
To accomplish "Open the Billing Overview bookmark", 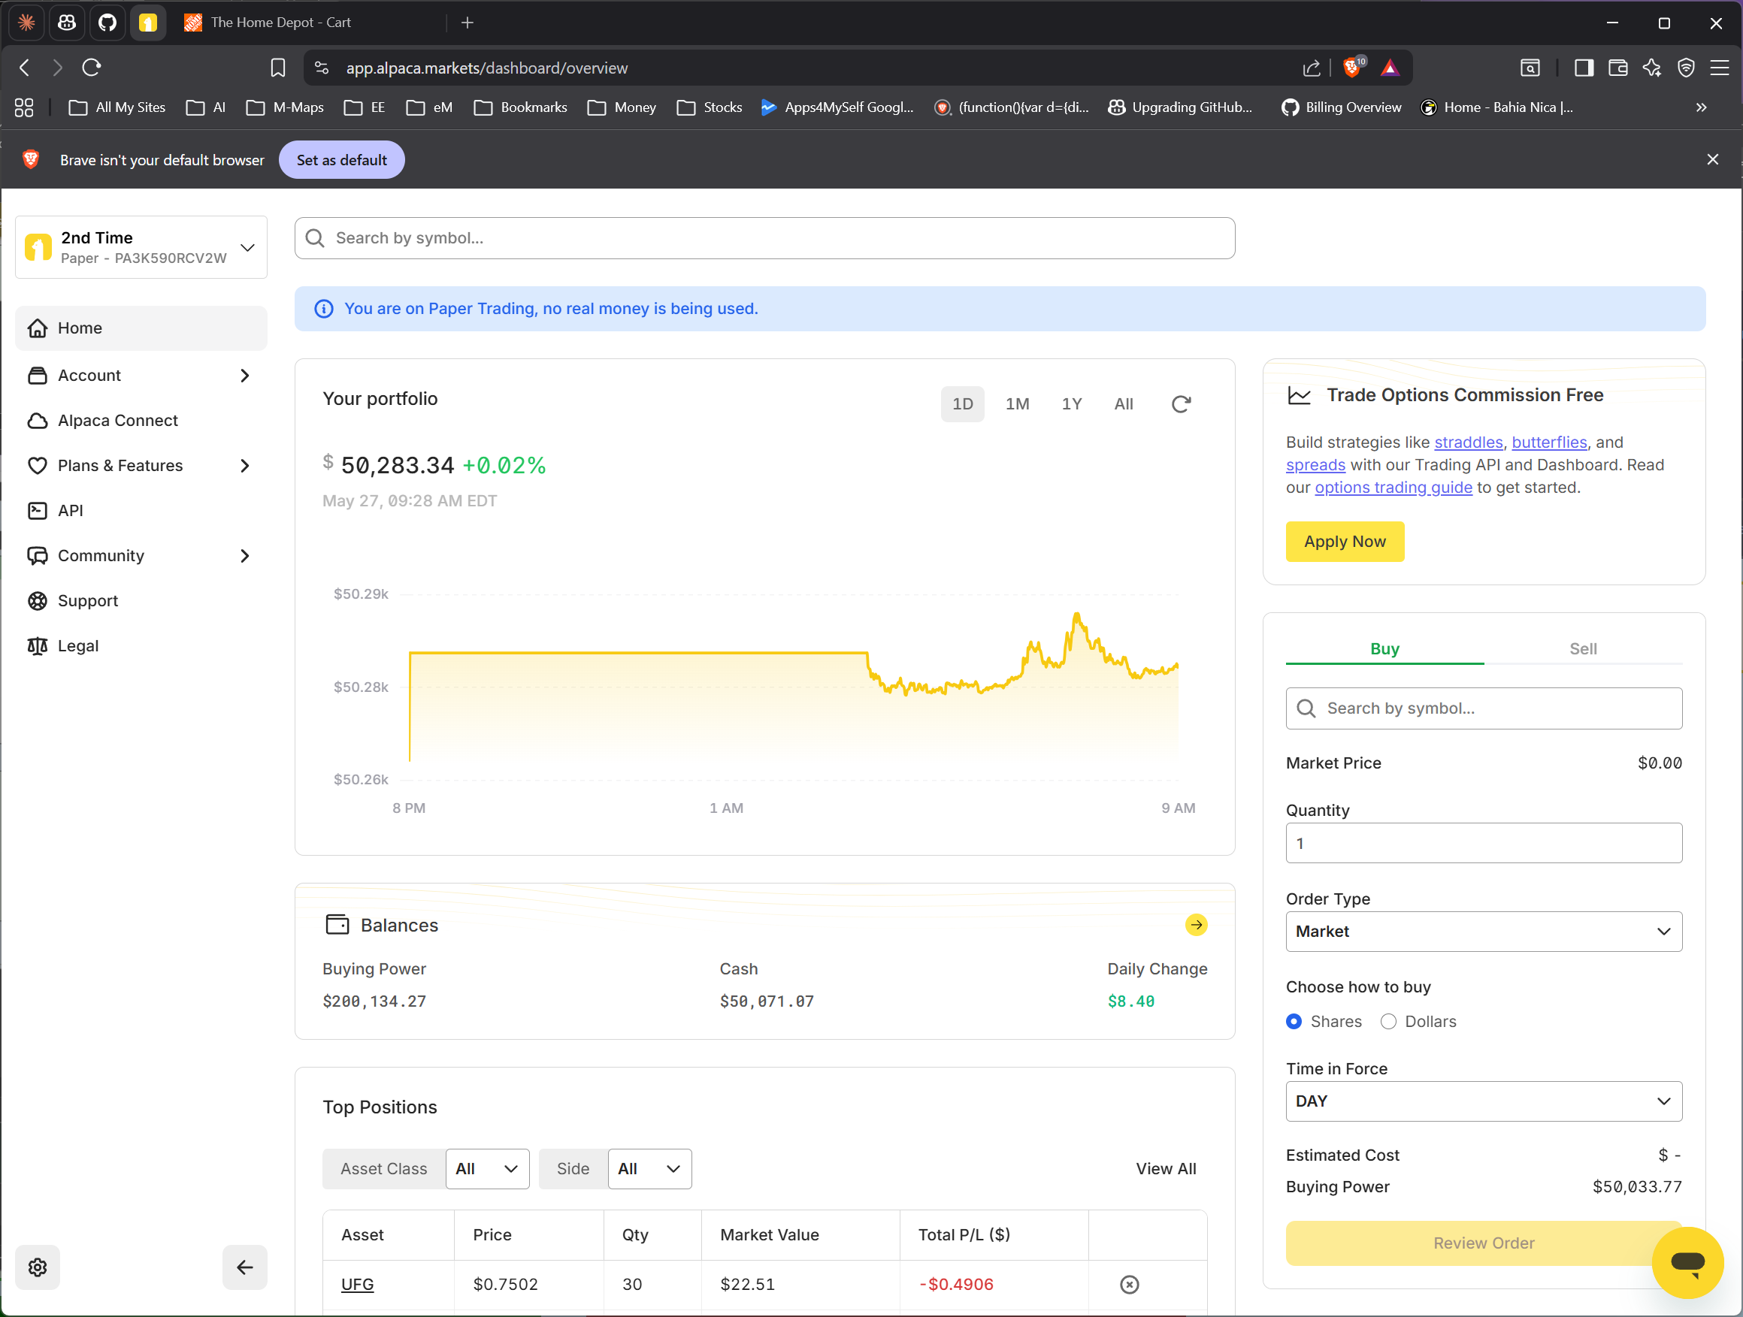I will [1341, 107].
